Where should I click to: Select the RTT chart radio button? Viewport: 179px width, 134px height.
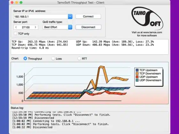coord(79,59)
